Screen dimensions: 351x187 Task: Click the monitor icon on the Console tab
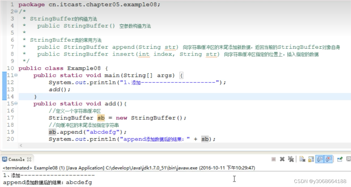(5, 159)
